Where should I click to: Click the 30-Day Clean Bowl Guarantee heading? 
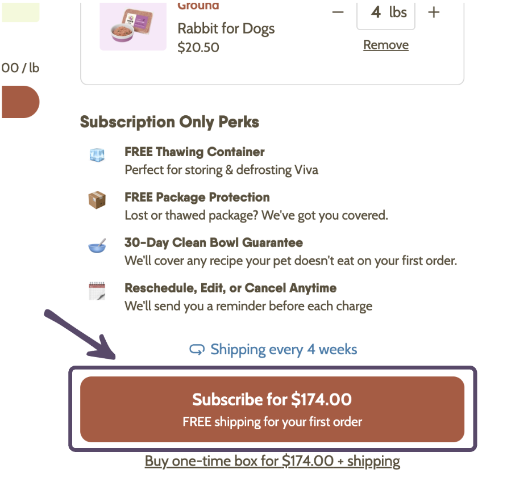point(214,242)
